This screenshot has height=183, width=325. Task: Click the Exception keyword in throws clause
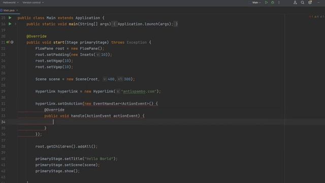pos(137,42)
